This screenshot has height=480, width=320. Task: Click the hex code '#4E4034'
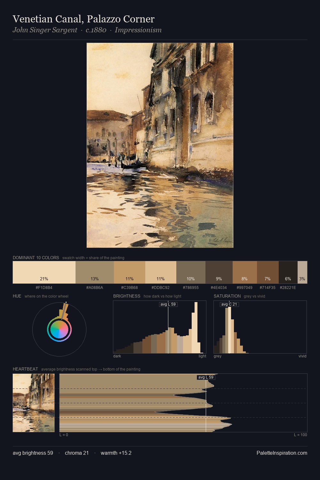(x=219, y=288)
